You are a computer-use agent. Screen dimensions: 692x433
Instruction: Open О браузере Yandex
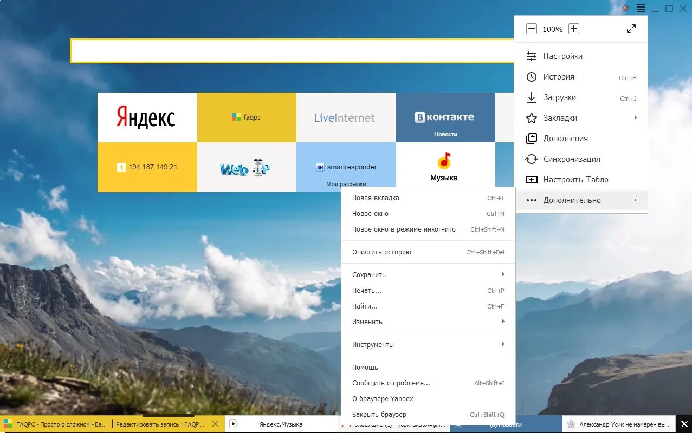tap(428, 399)
